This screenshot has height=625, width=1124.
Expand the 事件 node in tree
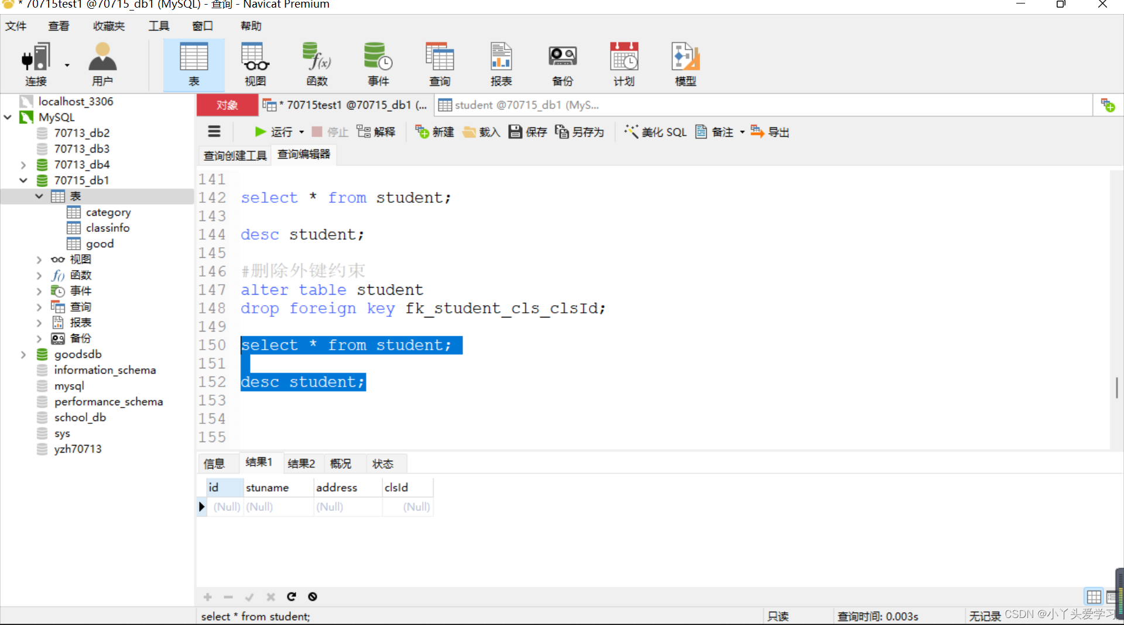point(39,291)
